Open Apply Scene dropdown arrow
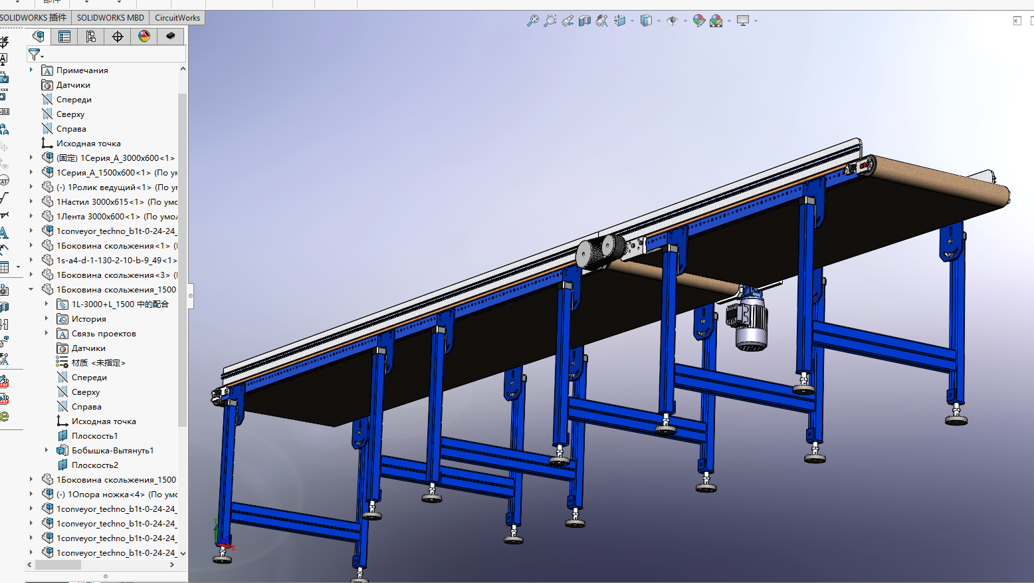This screenshot has height=583, width=1034. [x=729, y=21]
